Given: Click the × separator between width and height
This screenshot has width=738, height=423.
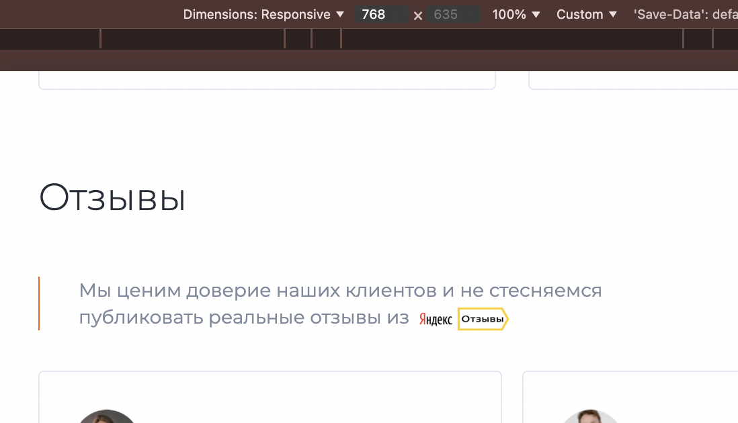Looking at the screenshot, I should point(417,15).
